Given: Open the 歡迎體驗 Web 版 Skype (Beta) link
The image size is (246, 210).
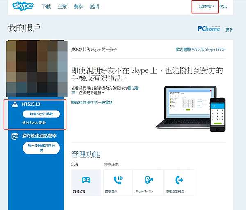Looking at the screenshot, I should (x=201, y=50).
